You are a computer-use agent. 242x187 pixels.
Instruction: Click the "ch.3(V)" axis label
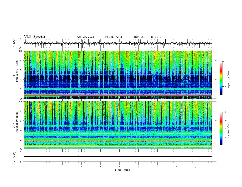pos(15,157)
